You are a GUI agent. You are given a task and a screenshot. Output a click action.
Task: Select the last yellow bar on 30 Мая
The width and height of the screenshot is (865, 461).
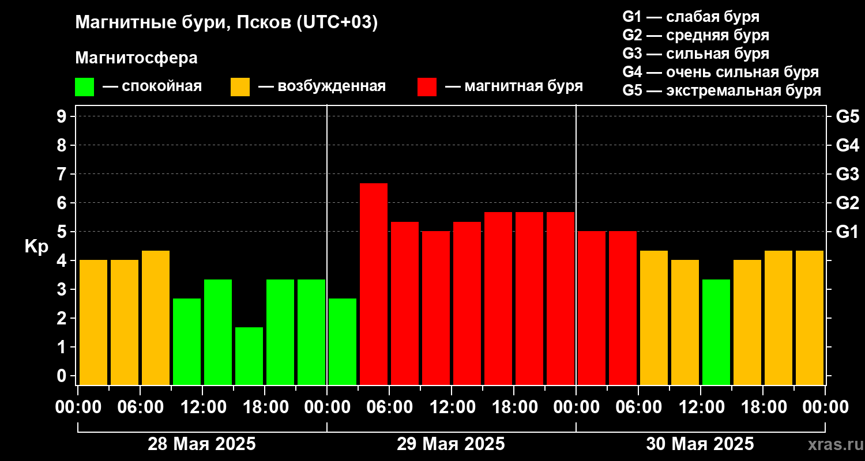(810, 318)
